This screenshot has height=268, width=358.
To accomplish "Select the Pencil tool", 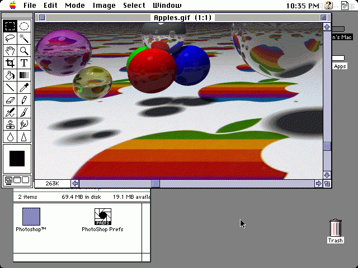I will coord(24,99).
